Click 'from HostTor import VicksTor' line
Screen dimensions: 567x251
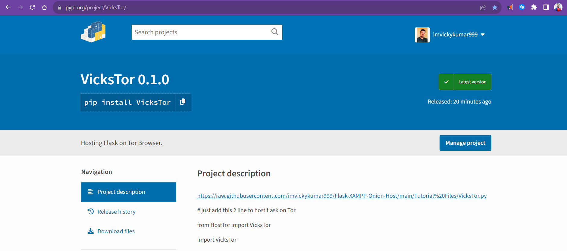coord(234,225)
